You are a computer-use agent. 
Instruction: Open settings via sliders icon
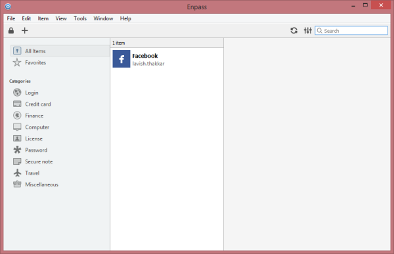[307, 31]
